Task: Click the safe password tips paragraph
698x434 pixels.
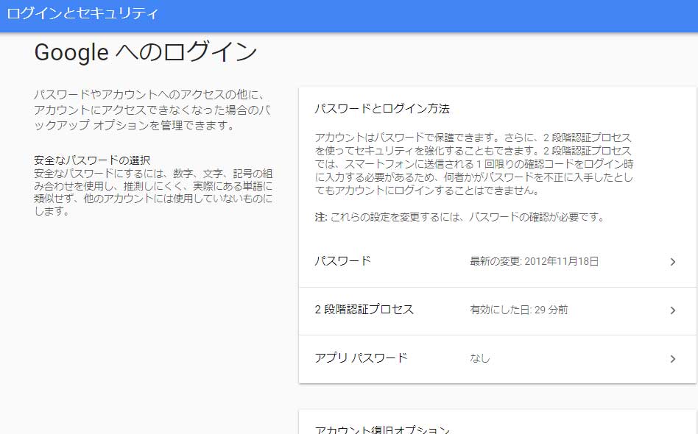Action: click(x=153, y=192)
